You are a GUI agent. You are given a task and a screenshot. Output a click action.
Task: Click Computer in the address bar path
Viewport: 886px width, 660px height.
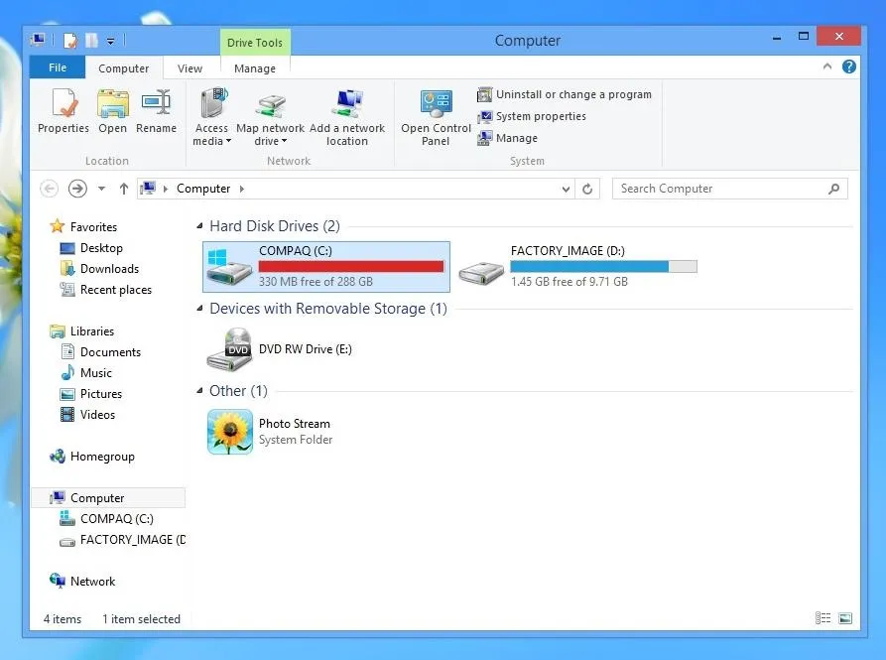tap(203, 189)
